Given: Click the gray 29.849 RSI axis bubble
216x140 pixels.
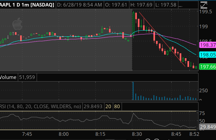Looking at the screenshot, I should point(208,127).
